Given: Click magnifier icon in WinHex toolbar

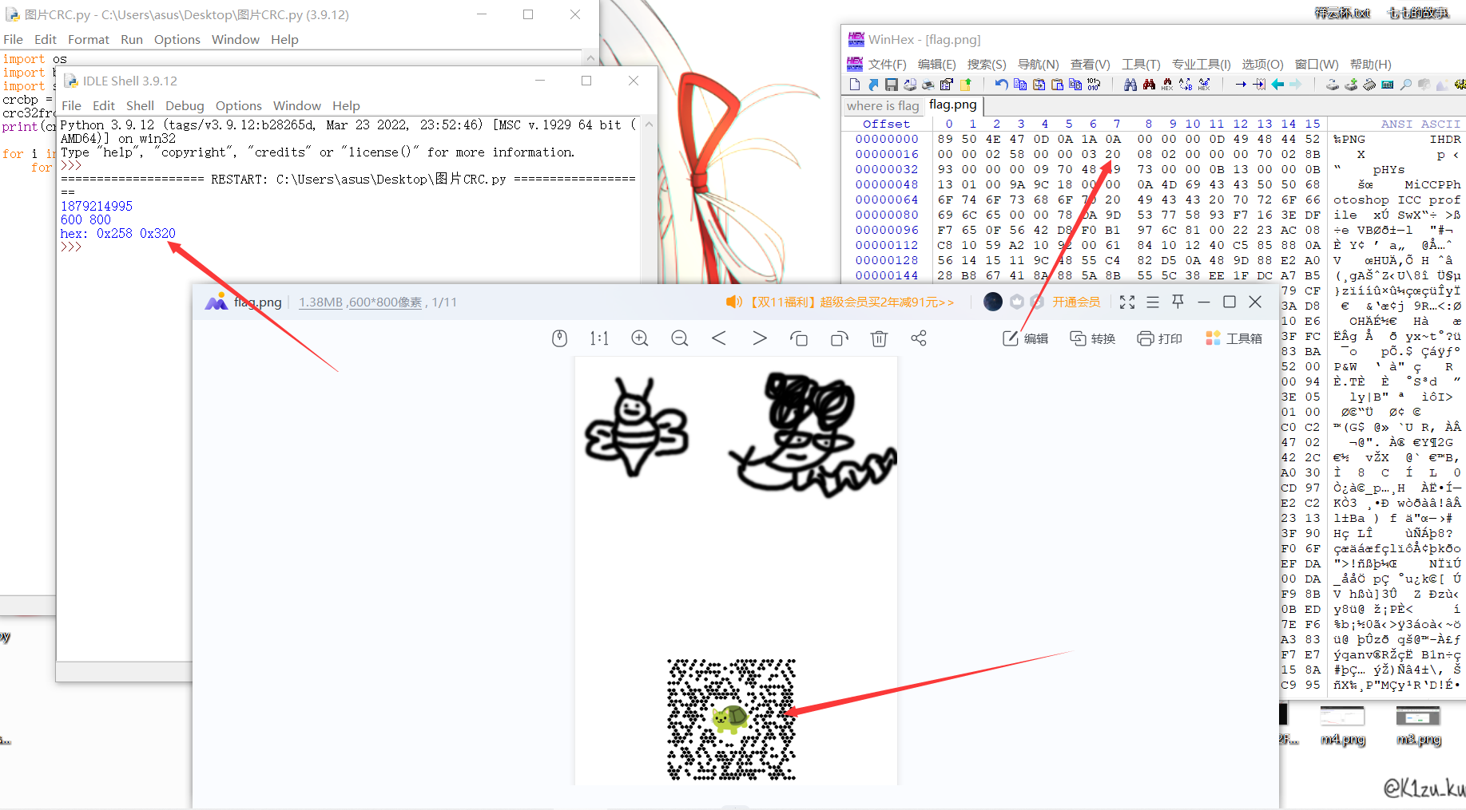Looking at the screenshot, I should [x=1405, y=85].
